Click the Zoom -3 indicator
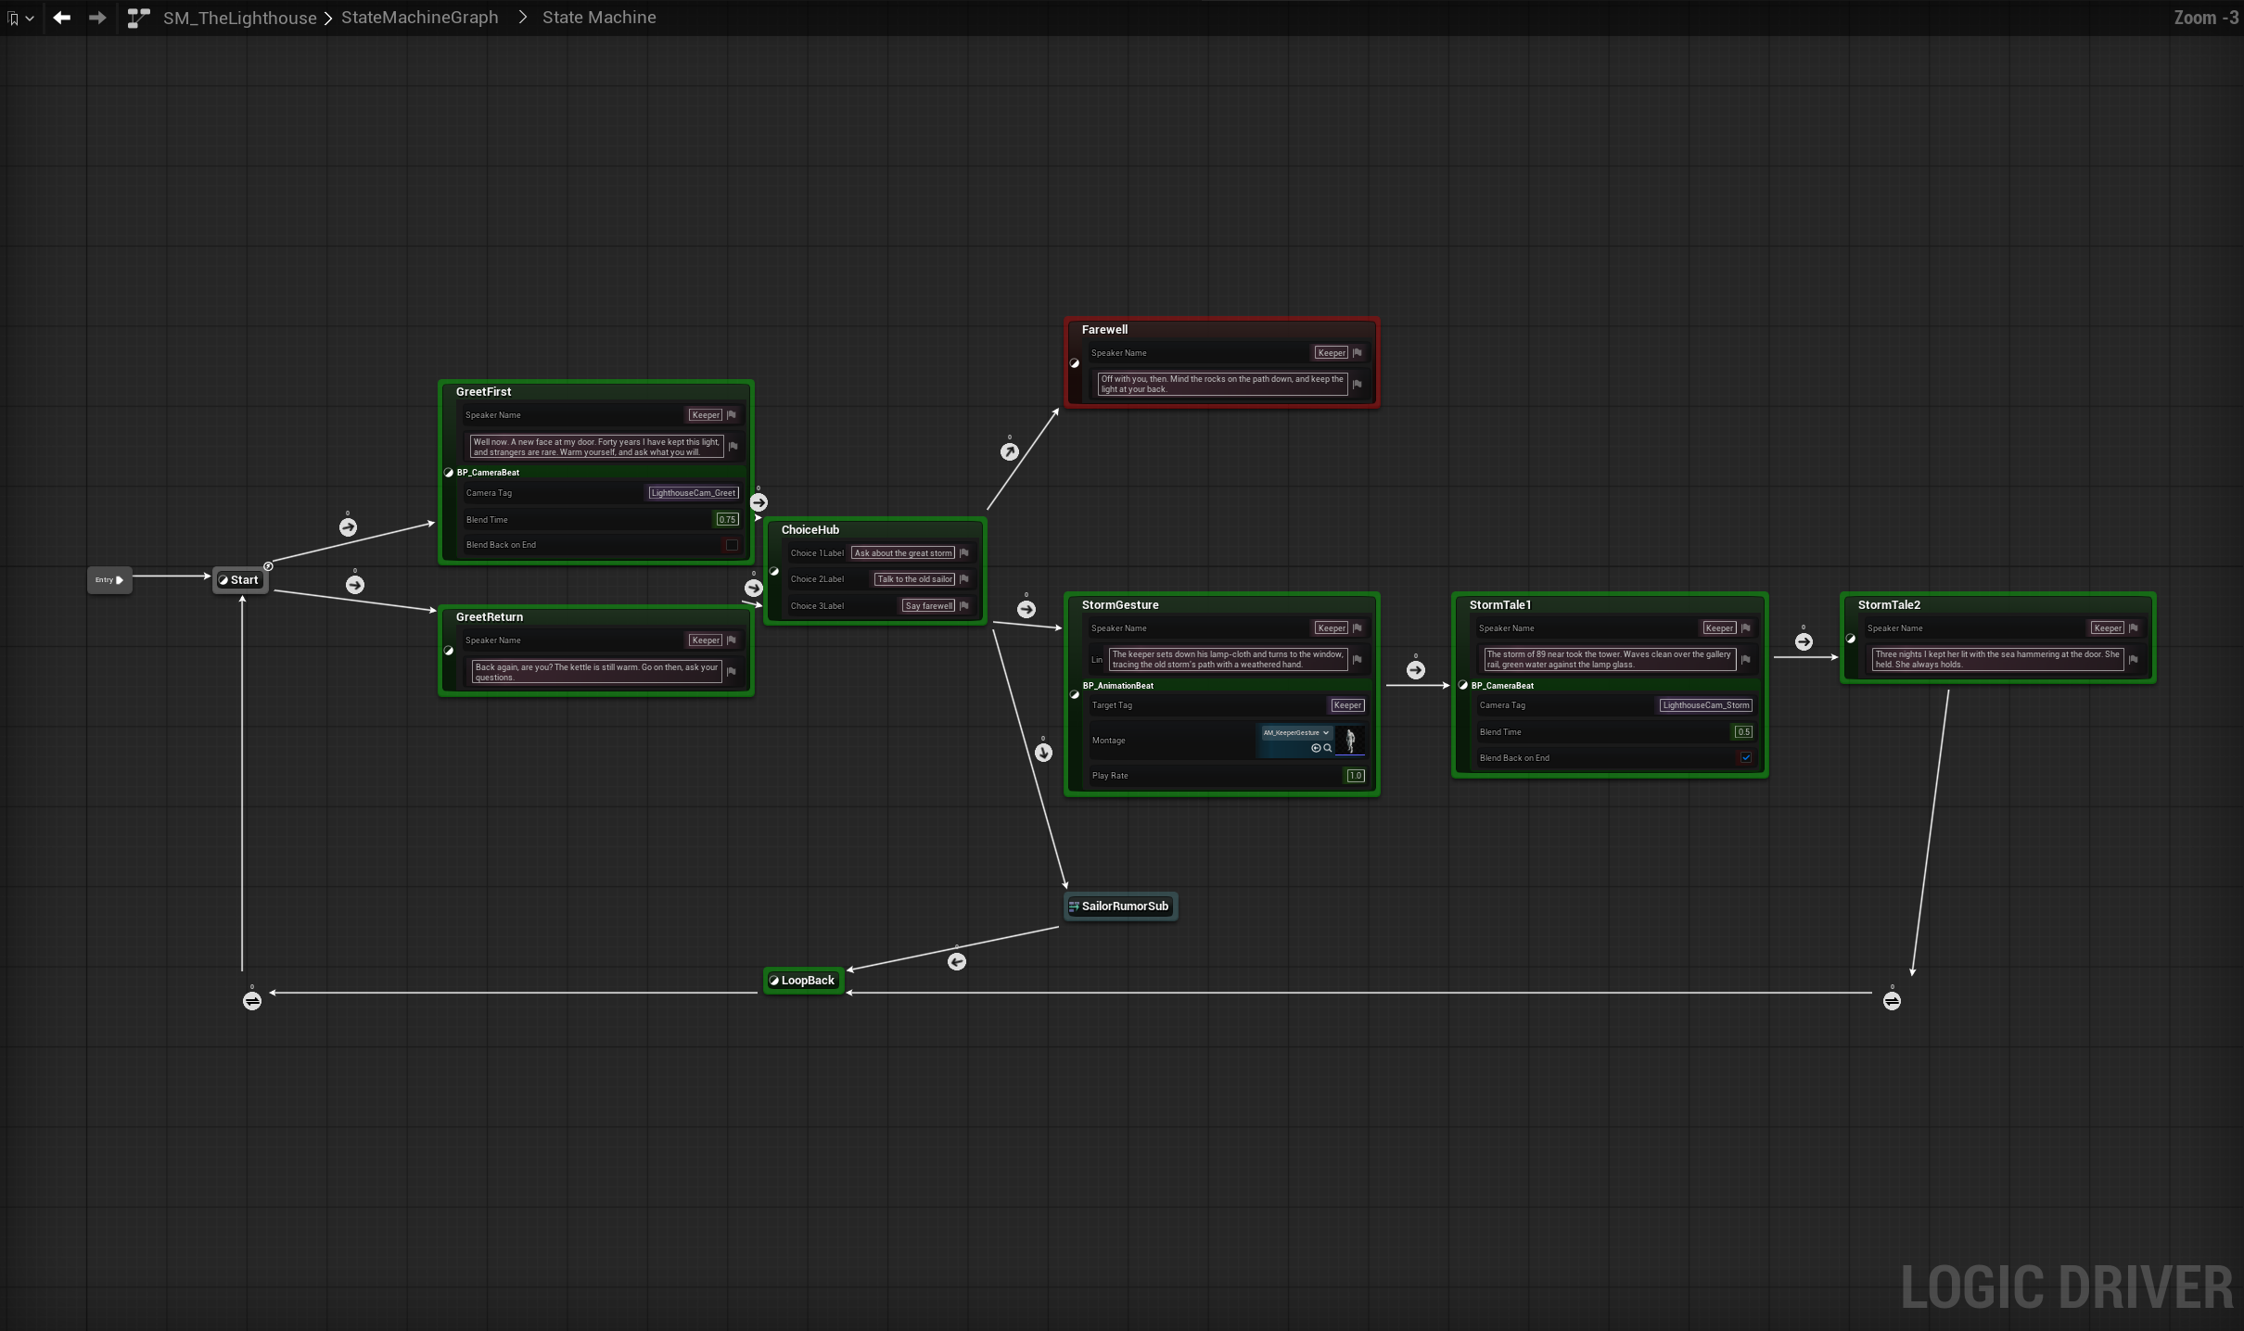Viewport: 2244px width, 1331px height. [x=2206, y=18]
